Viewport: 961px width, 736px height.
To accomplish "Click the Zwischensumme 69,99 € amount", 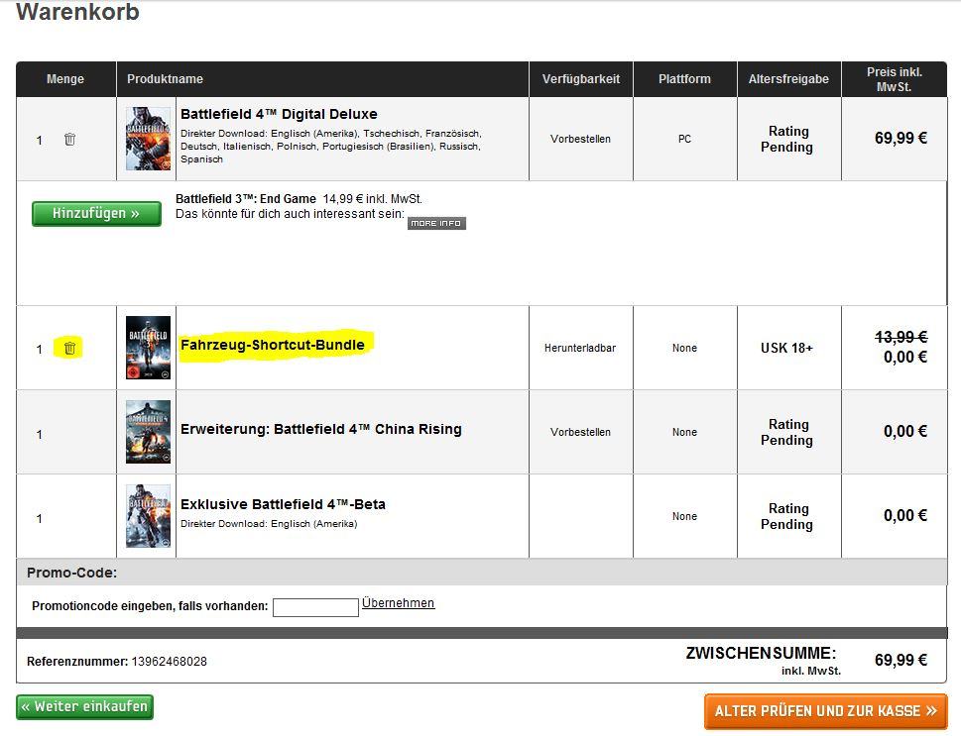I will tap(901, 660).
